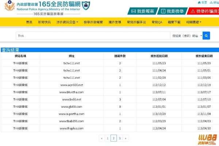
Task: Click the end date 111/05/01
Action: point(204,70)
